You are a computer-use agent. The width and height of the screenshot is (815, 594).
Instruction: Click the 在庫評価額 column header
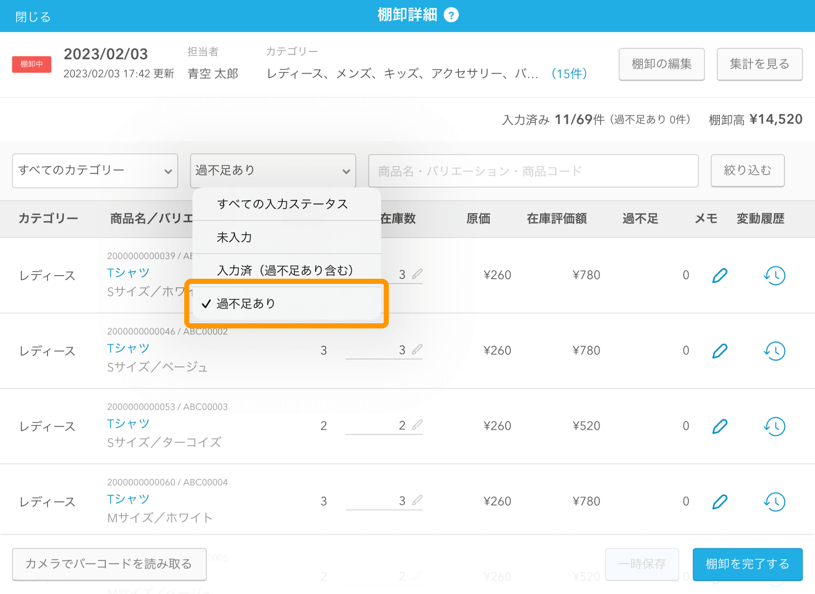coord(557,219)
